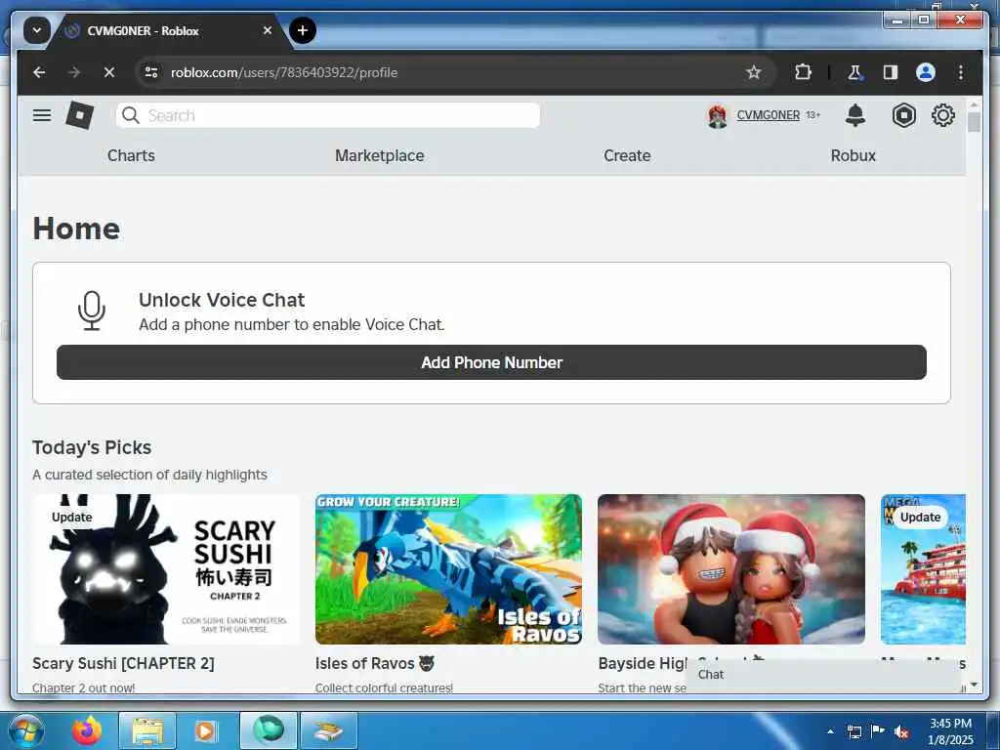Open Roblox notifications bell
1000x750 pixels.
pyautogui.click(x=855, y=115)
